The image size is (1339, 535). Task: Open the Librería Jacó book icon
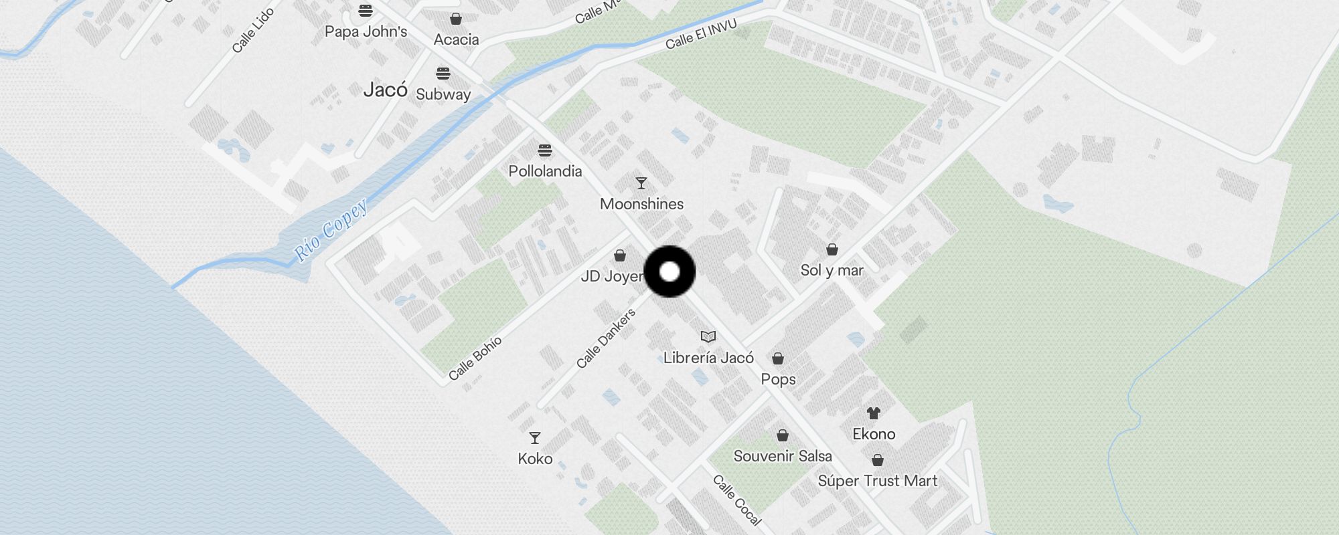pyautogui.click(x=708, y=336)
